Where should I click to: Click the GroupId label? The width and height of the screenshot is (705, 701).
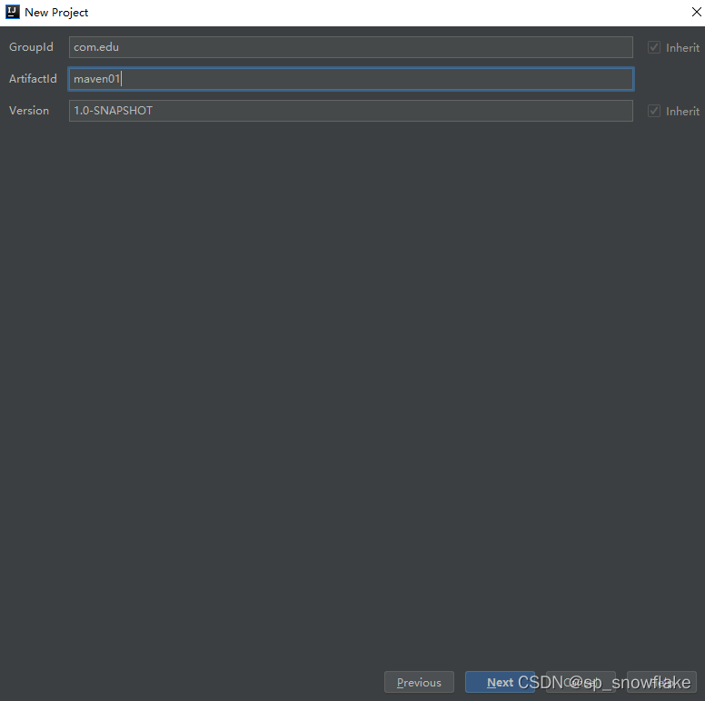pos(31,46)
